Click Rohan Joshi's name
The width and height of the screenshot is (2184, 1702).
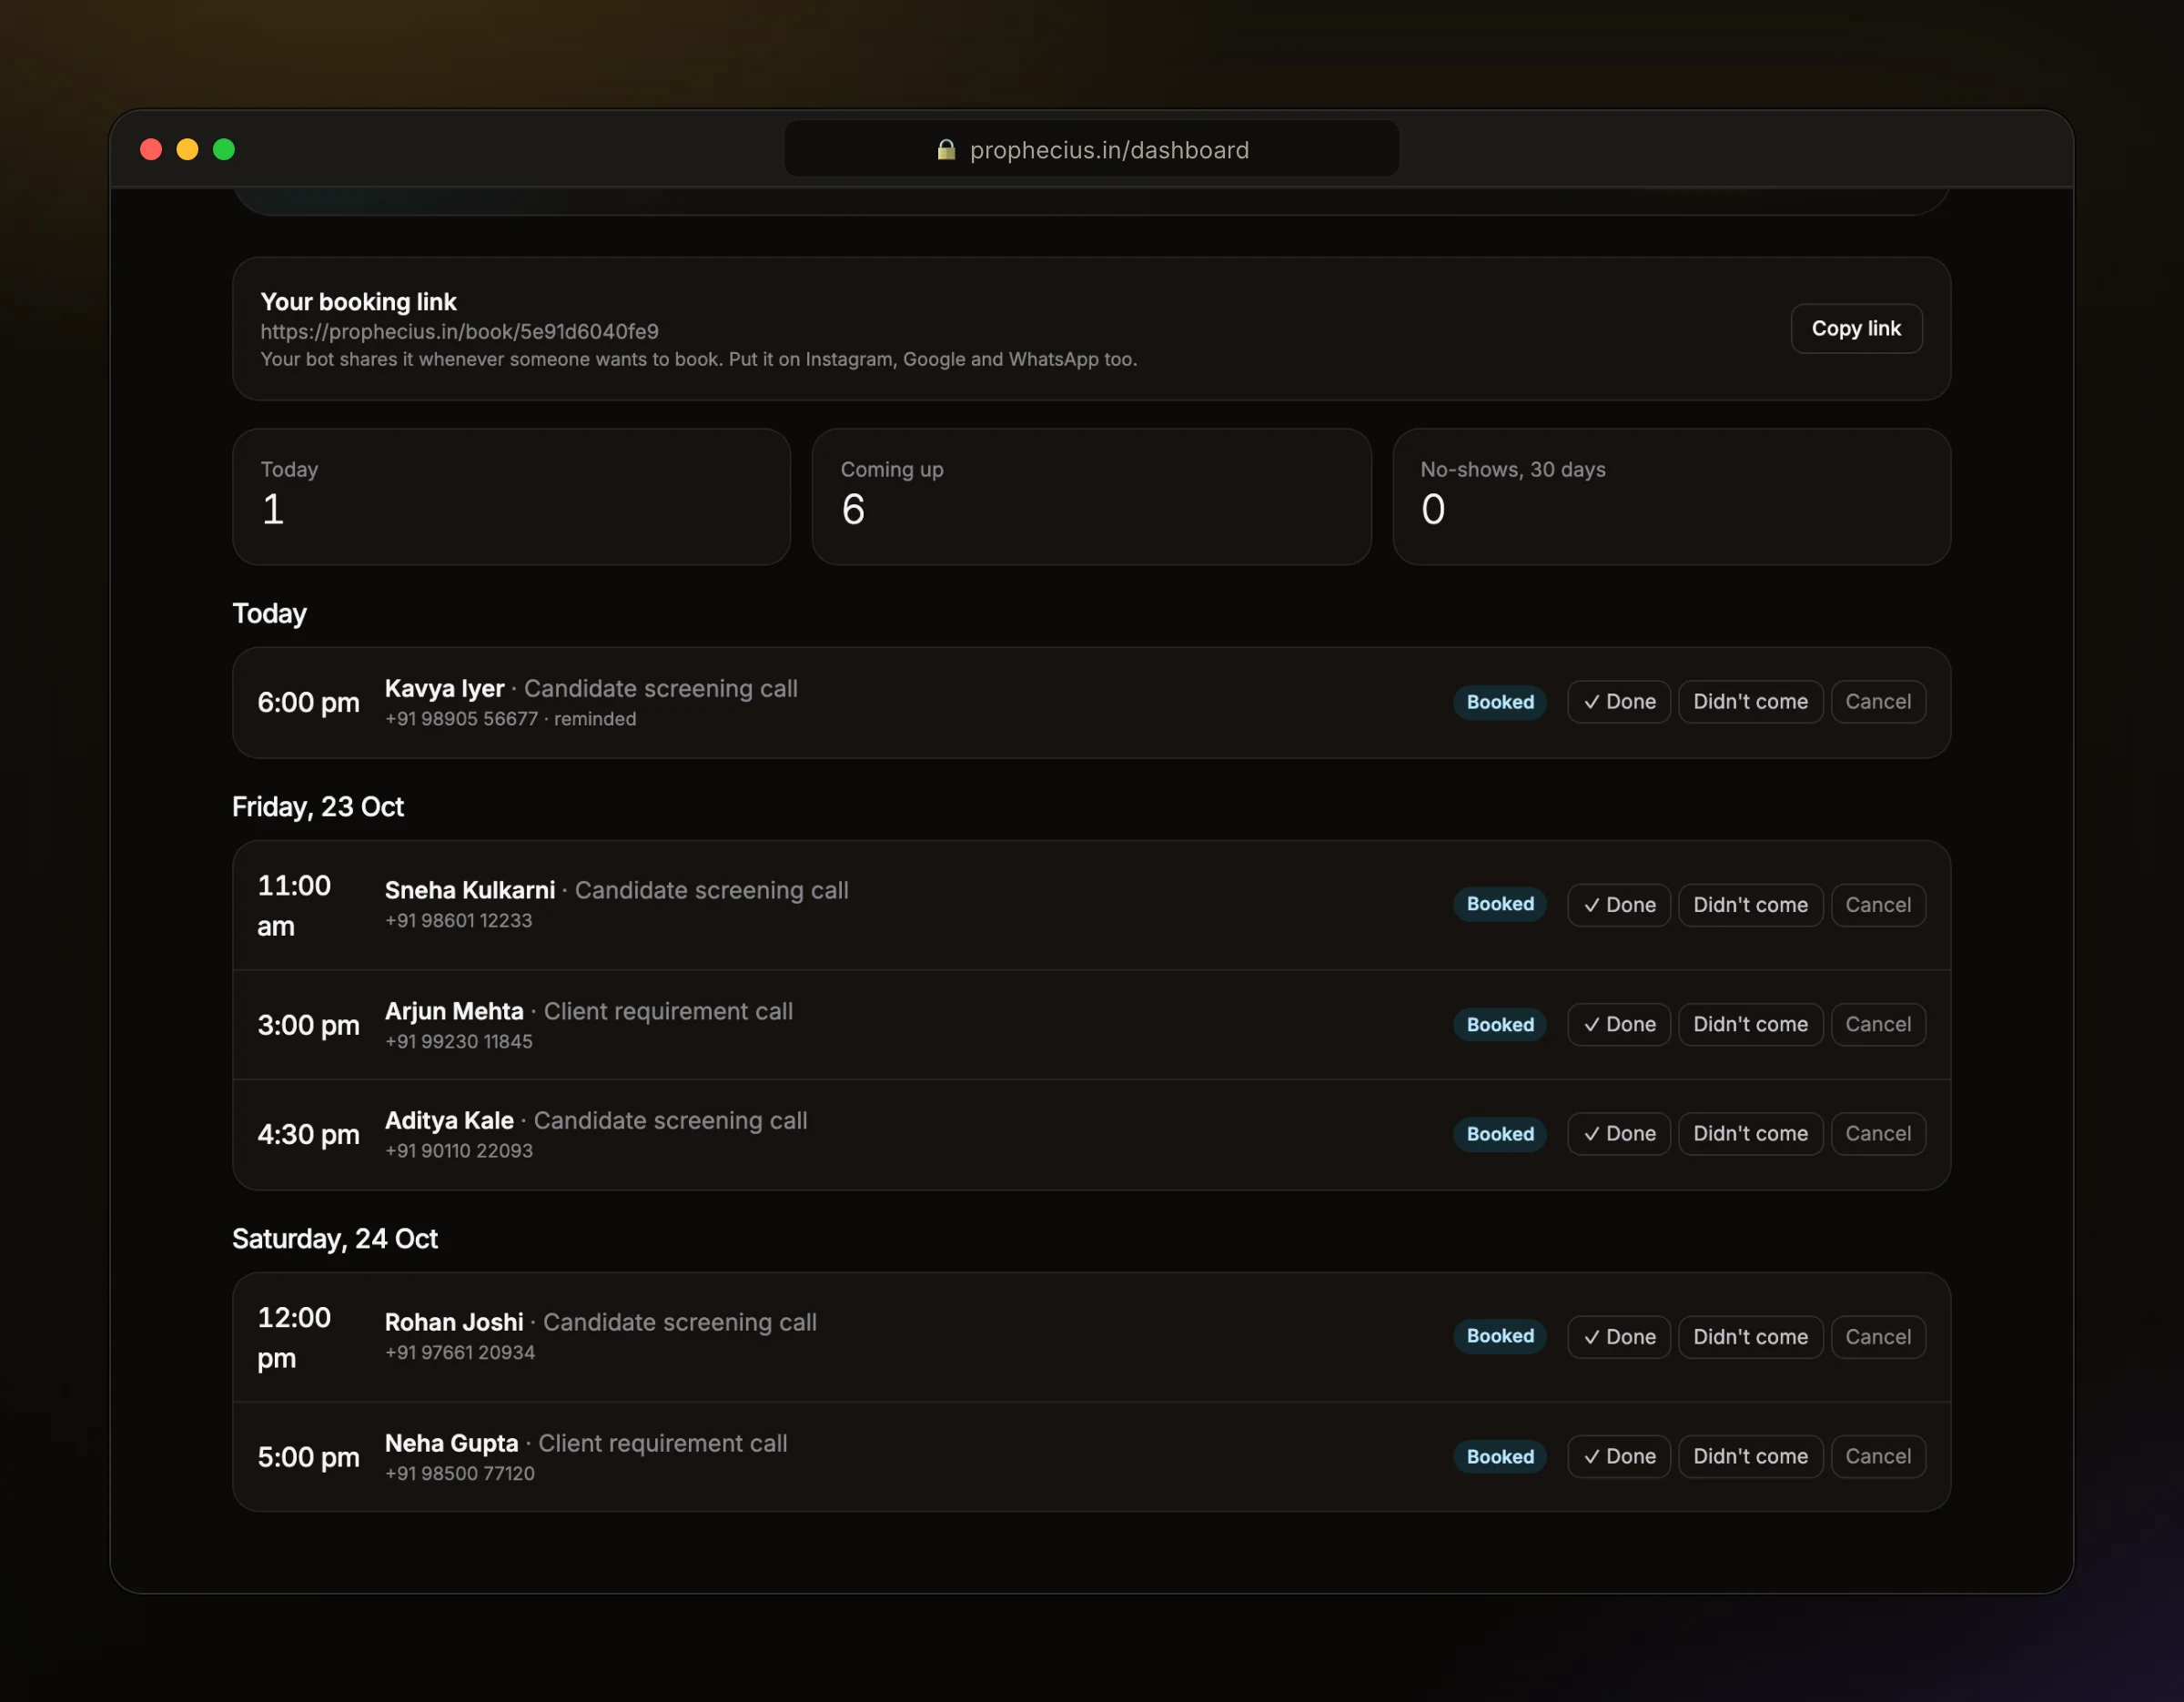tap(454, 1322)
